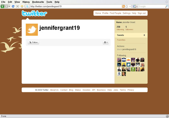Open Blog footer link
The width and height of the screenshot is (169, 118).
pyautogui.click(x=71, y=90)
